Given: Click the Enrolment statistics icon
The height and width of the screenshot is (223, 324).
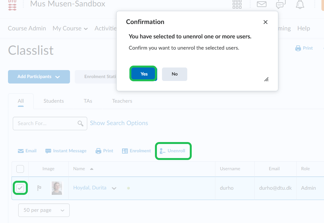Looking at the screenshot, I should 125,151.
